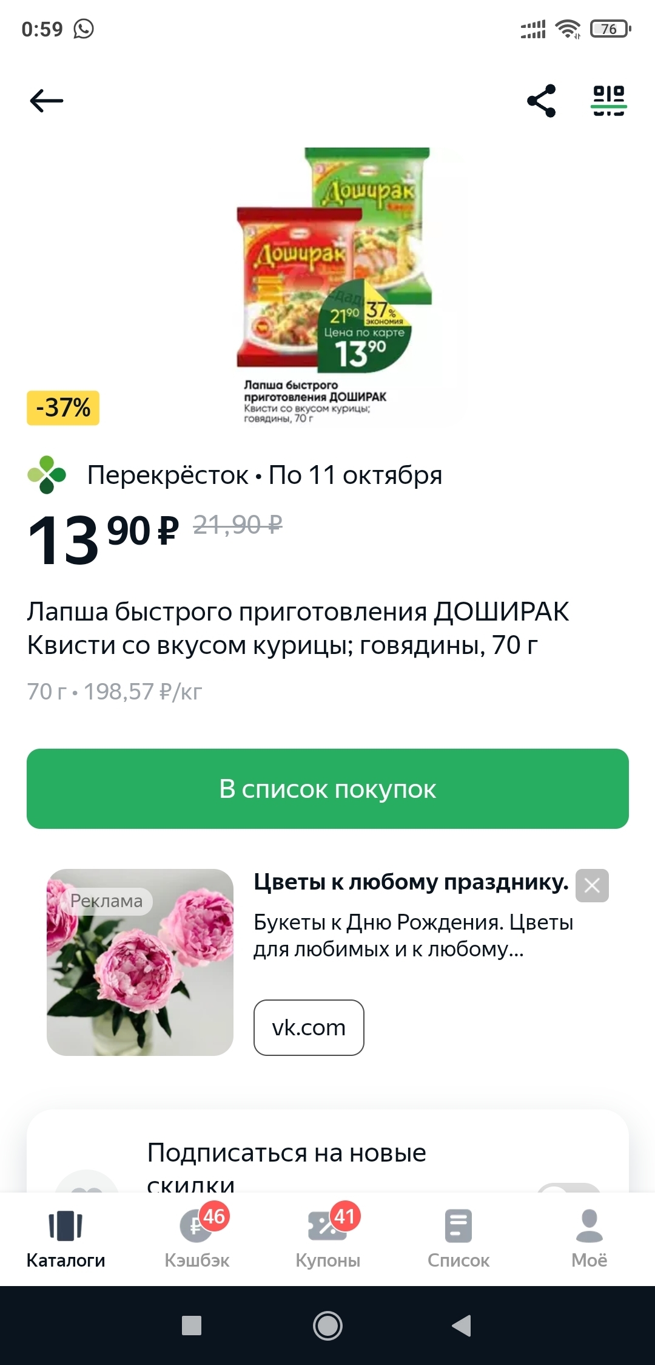Tap the Android back triangle

click(462, 1326)
